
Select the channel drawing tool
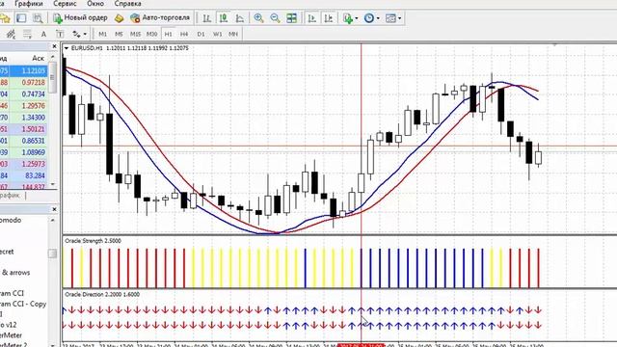pyautogui.click(x=11, y=35)
